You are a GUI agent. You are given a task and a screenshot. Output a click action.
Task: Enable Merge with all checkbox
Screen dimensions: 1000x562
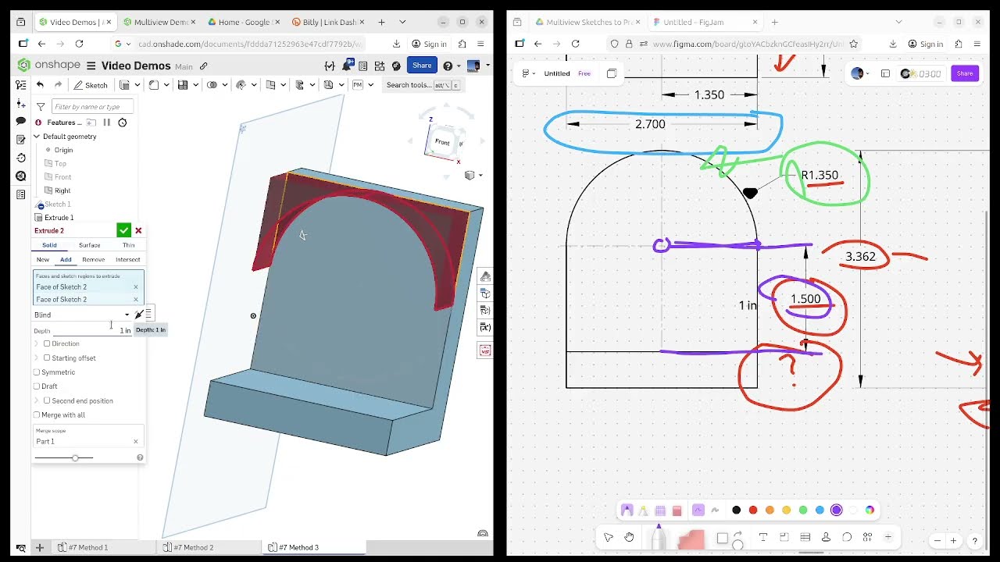click(37, 415)
